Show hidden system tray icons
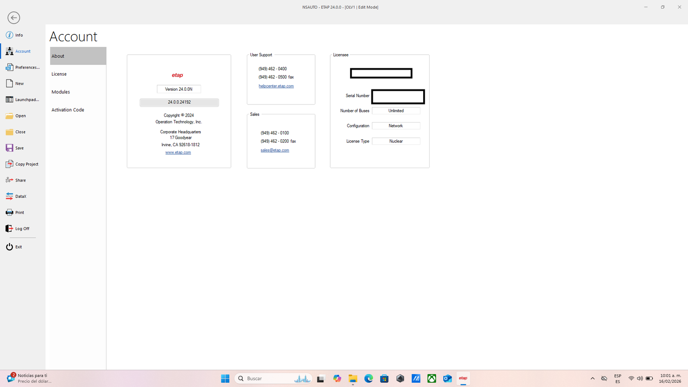The height and width of the screenshot is (387, 688). pyautogui.click(x=593, y=378)
